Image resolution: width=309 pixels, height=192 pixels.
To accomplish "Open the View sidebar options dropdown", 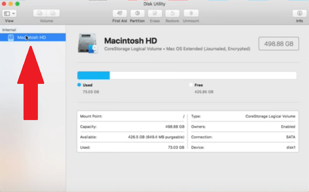I will pos(9,14).
